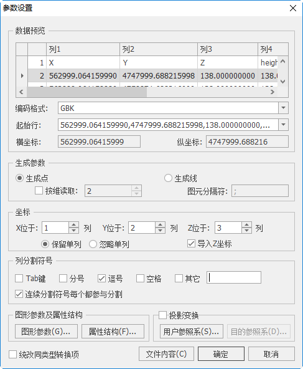The image size is (303, 369).
Task: Decrement the Y位于 column spinner down arrow
Action: coord(160,231)
